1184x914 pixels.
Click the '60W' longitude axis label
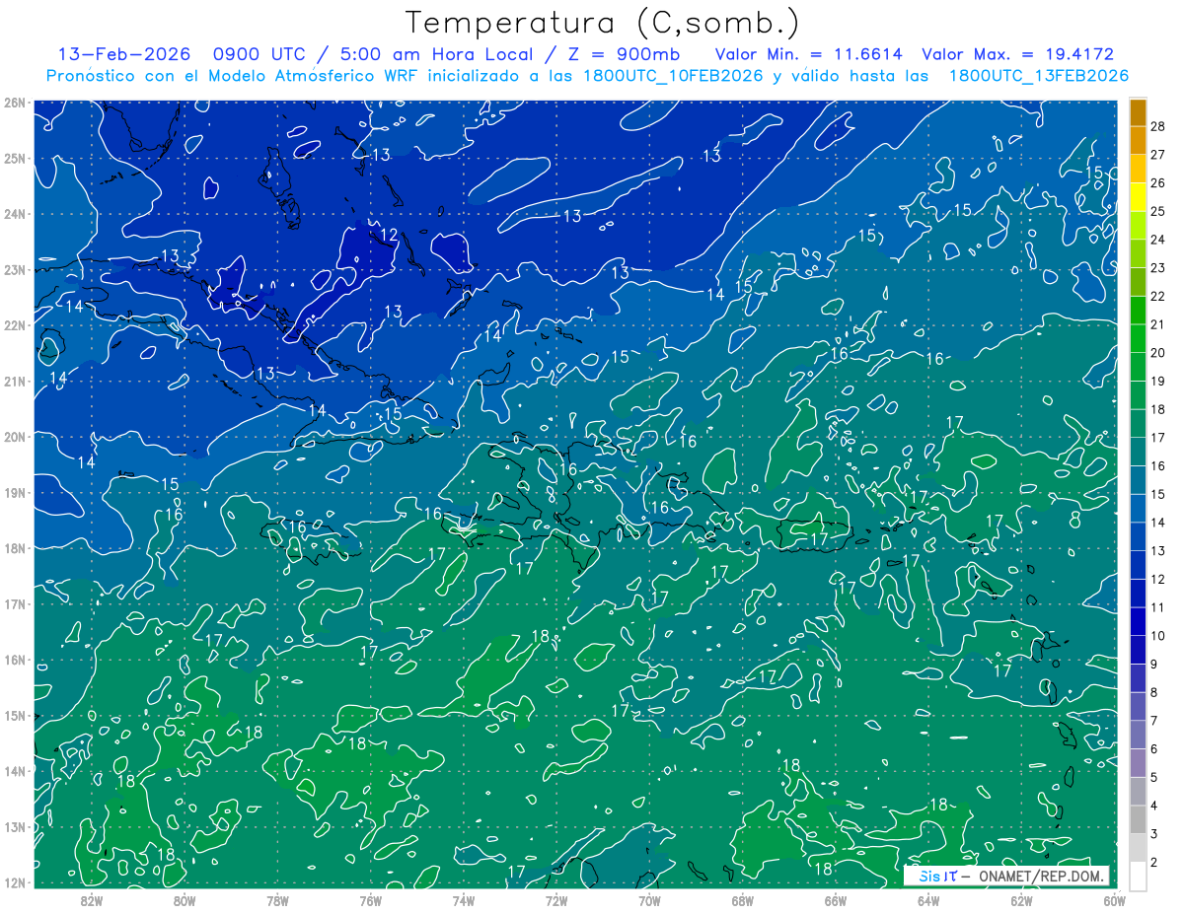pos(1115,900)
